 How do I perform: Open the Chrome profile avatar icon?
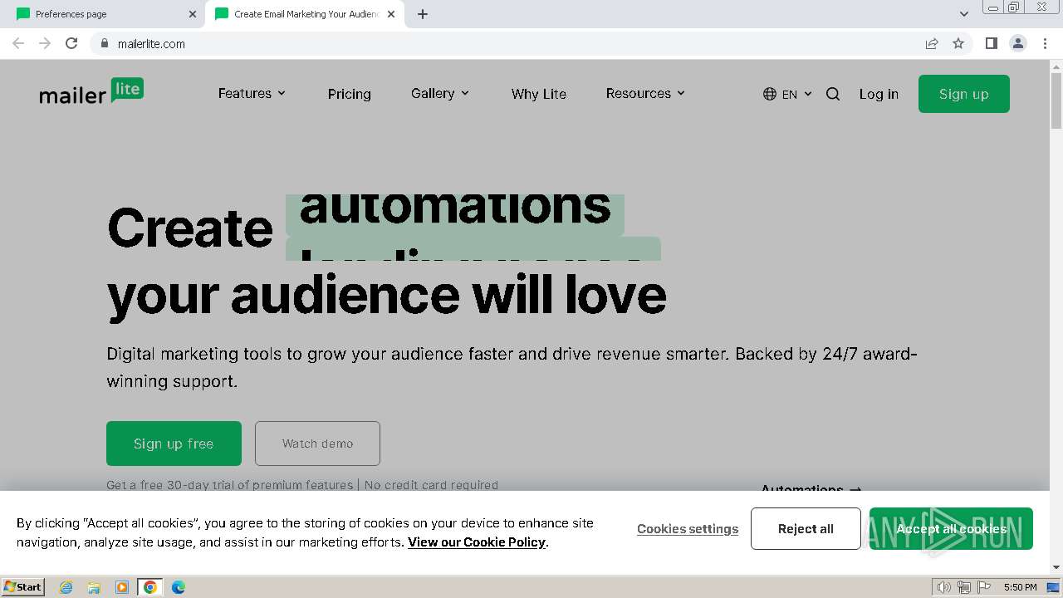click(x=1018, y=43)
